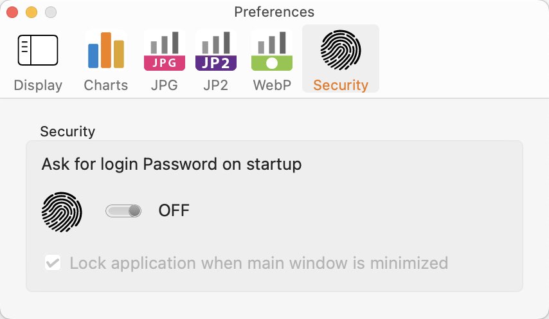Minimize Preferences with the yellow button
This screenshot has height=319, width=549.
[32, 12]
